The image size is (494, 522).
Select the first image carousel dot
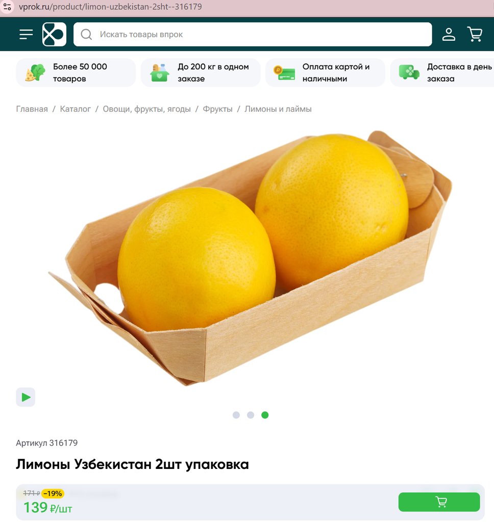click(x=236, y=415)
